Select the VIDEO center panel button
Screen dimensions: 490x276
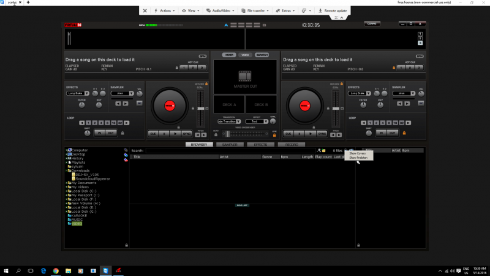tap(246, 55)
